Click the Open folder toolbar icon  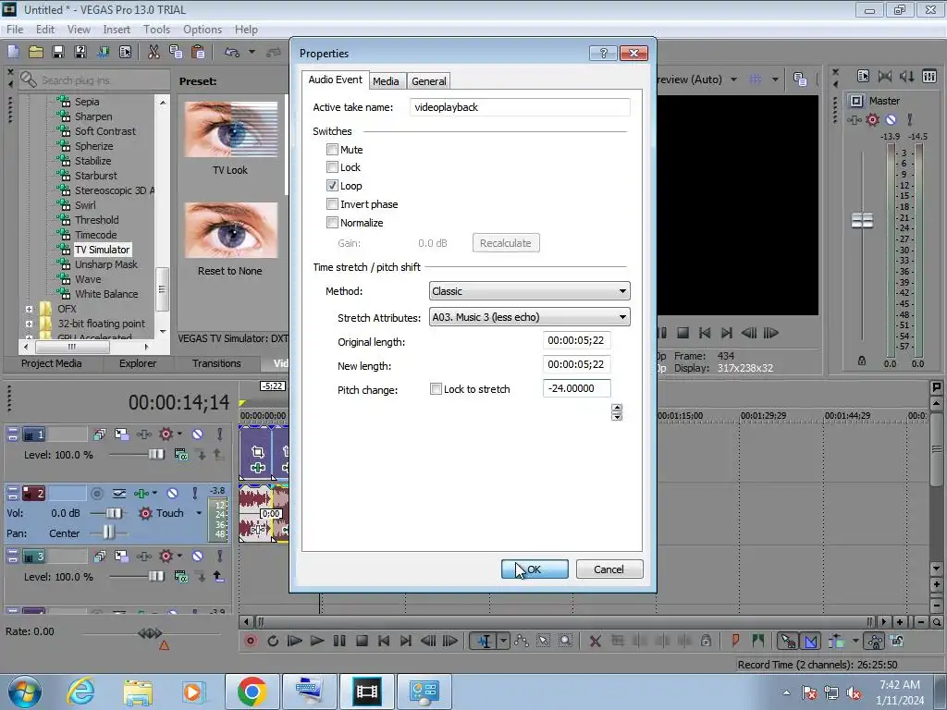pos(36,52)
